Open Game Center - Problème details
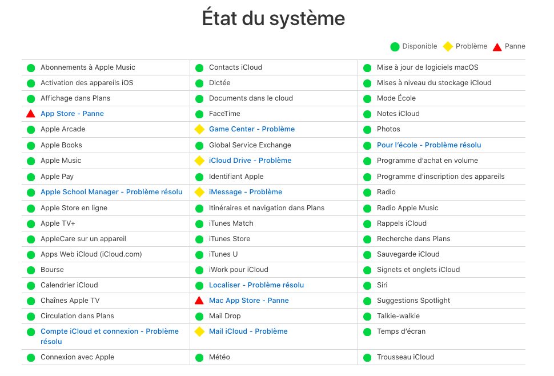554x376 pixels. pos(252,129)
